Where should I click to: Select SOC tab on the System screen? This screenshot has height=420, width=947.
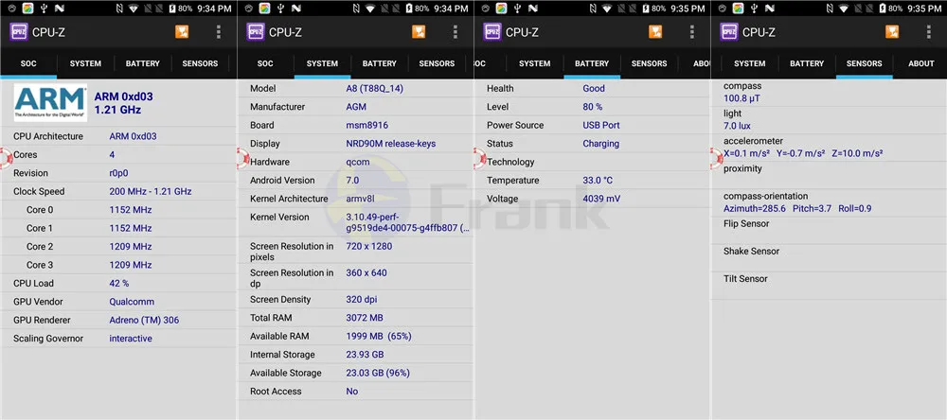[x=265, y=63]
